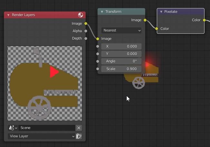Viewport: 210px width, 147px height.
Task: Collapse the Render Layers node
Action: pyautogui.click(x=8, y=15)
